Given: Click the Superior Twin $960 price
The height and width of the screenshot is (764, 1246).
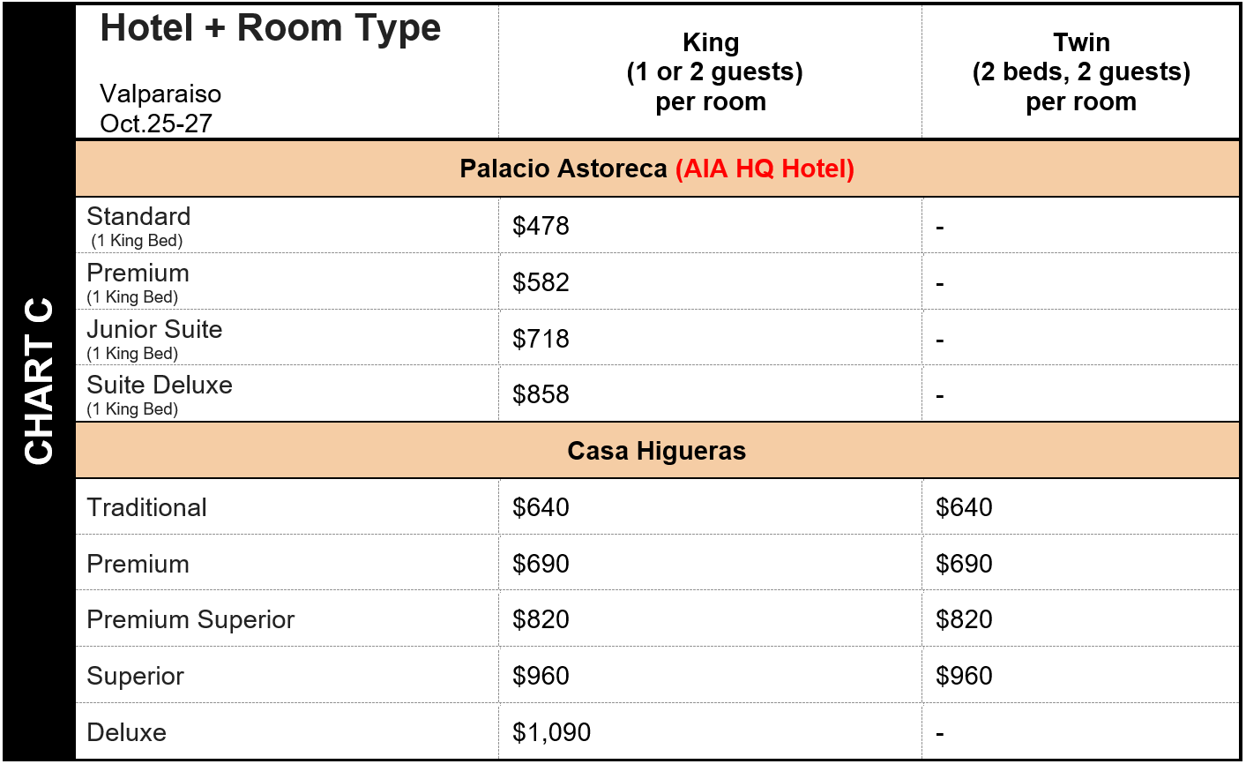Looking at the screenshot, I should point(964,676).
